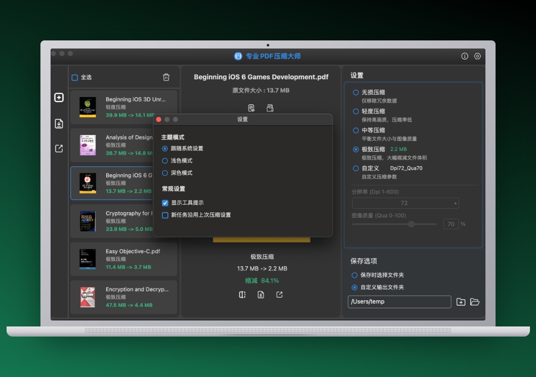
Task: Click the save compressed file sidebar icon
Action: tap(59, 123)
